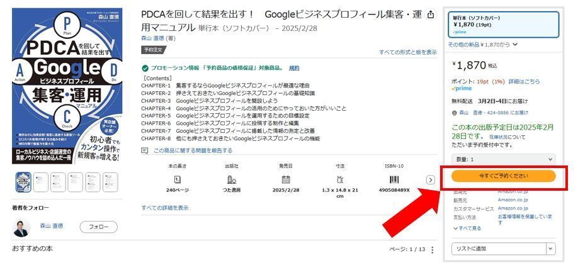Expand すべて見る seller details
Screen dimensions: 578x270
pyautogui.click(x=467, y=228)
